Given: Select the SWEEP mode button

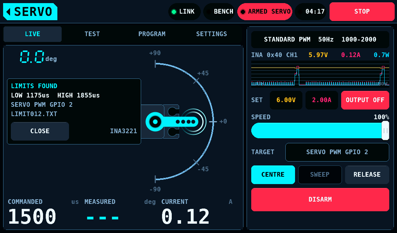Looking at the screenshot, I should [320, 175].
